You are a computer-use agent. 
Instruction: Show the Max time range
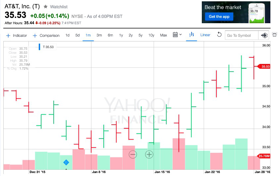[163, 35]
